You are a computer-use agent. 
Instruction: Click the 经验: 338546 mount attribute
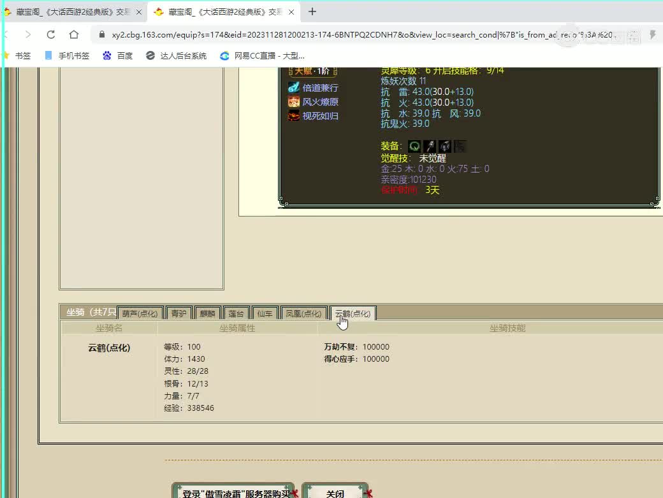(x=189, y=408)
